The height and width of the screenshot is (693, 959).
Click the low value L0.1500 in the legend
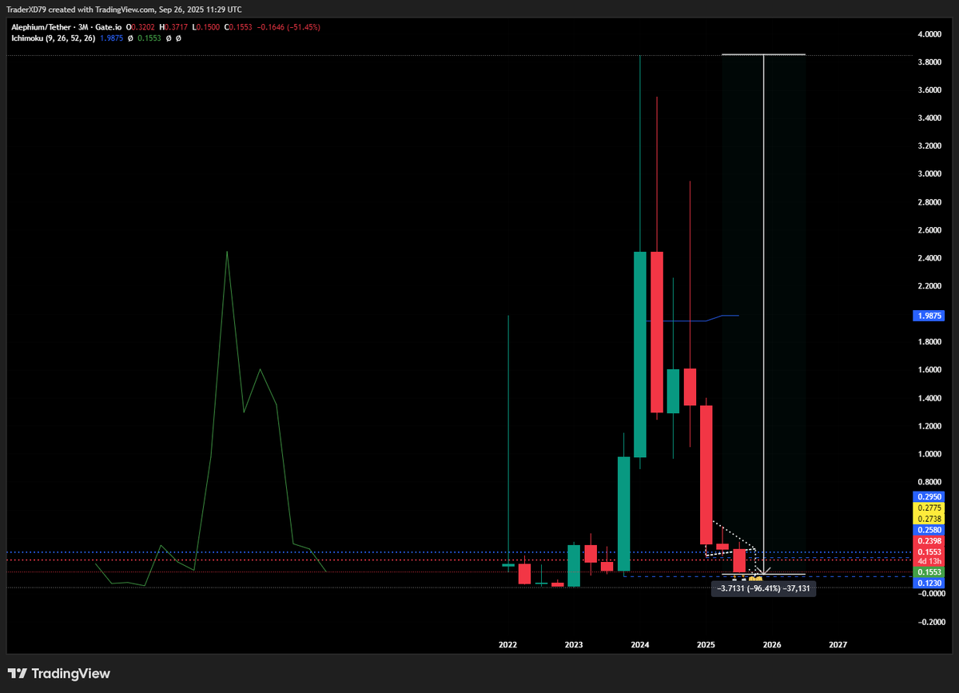[x=207, y=27]
